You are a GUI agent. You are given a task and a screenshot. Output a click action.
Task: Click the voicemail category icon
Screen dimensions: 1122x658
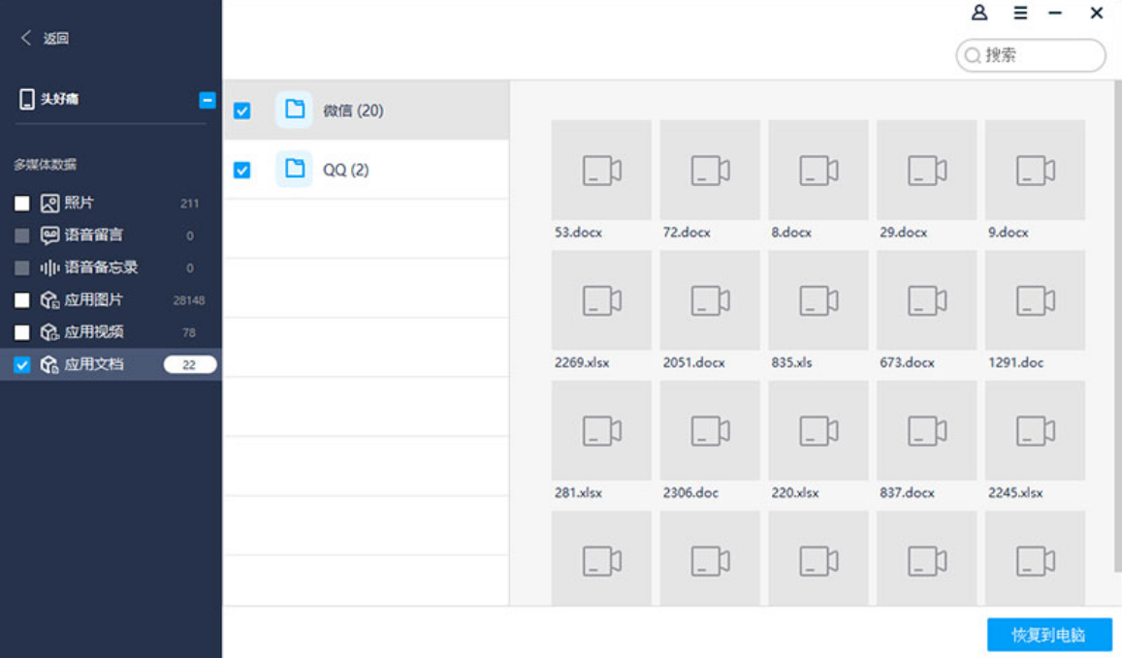(49, 235)
